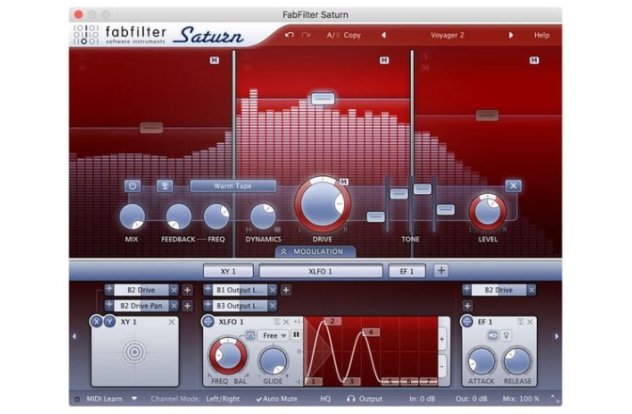Screen dimensions: 632x414
Task: Click the M modulation marker on DRIVE knob
Action: tap(343, 182)
